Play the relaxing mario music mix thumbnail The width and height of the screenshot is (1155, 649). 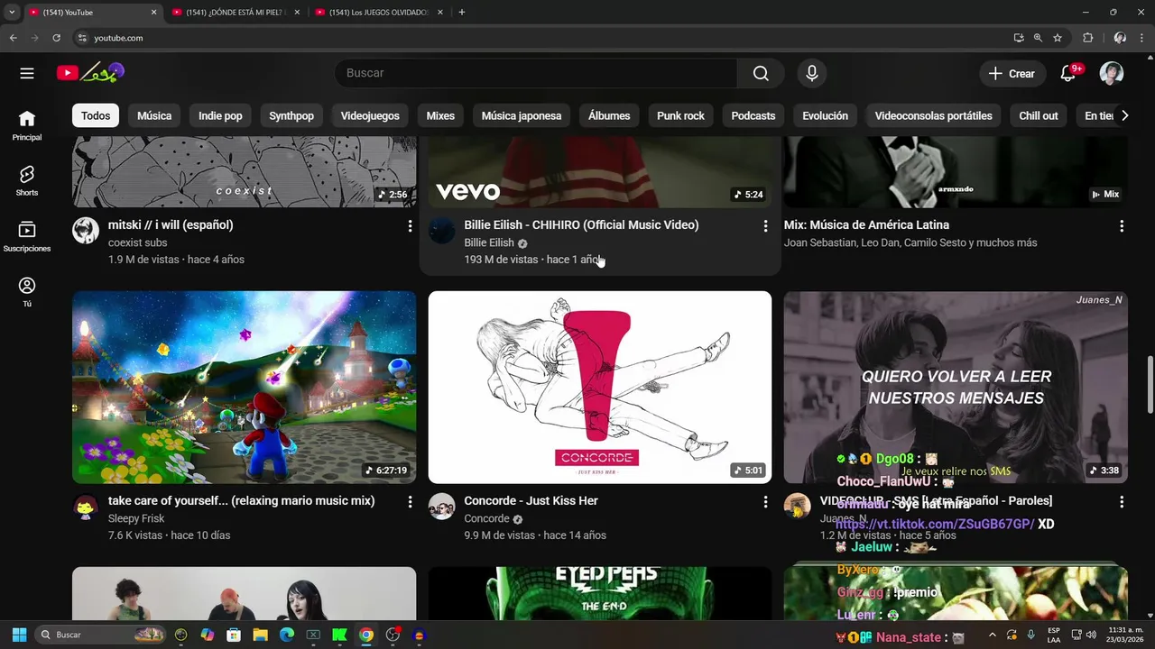[244, 387]
